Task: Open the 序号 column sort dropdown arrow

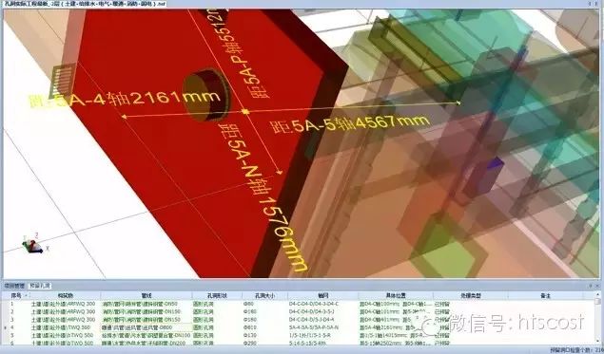Action: coord(26,295)
